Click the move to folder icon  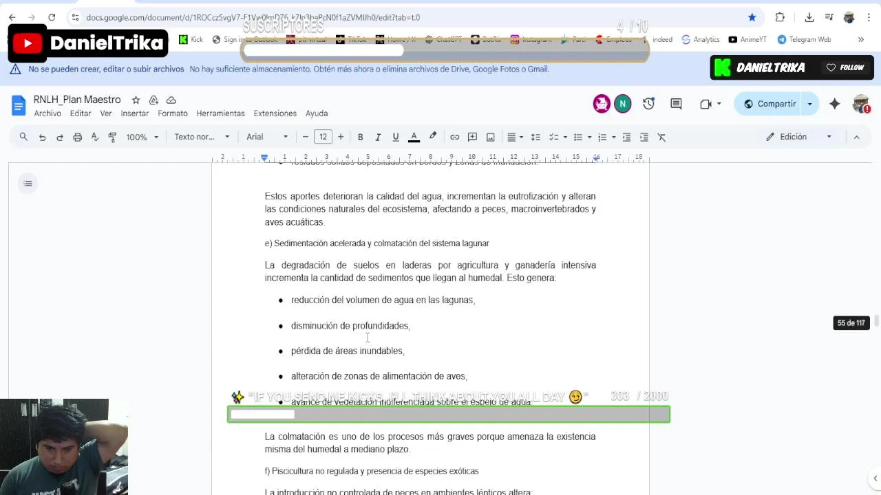tap(153, 100)
